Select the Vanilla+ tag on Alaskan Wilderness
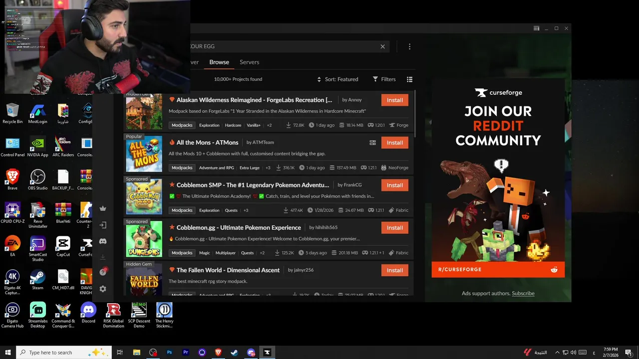This screenshot has height=359, width=639. tap(254, 125)
